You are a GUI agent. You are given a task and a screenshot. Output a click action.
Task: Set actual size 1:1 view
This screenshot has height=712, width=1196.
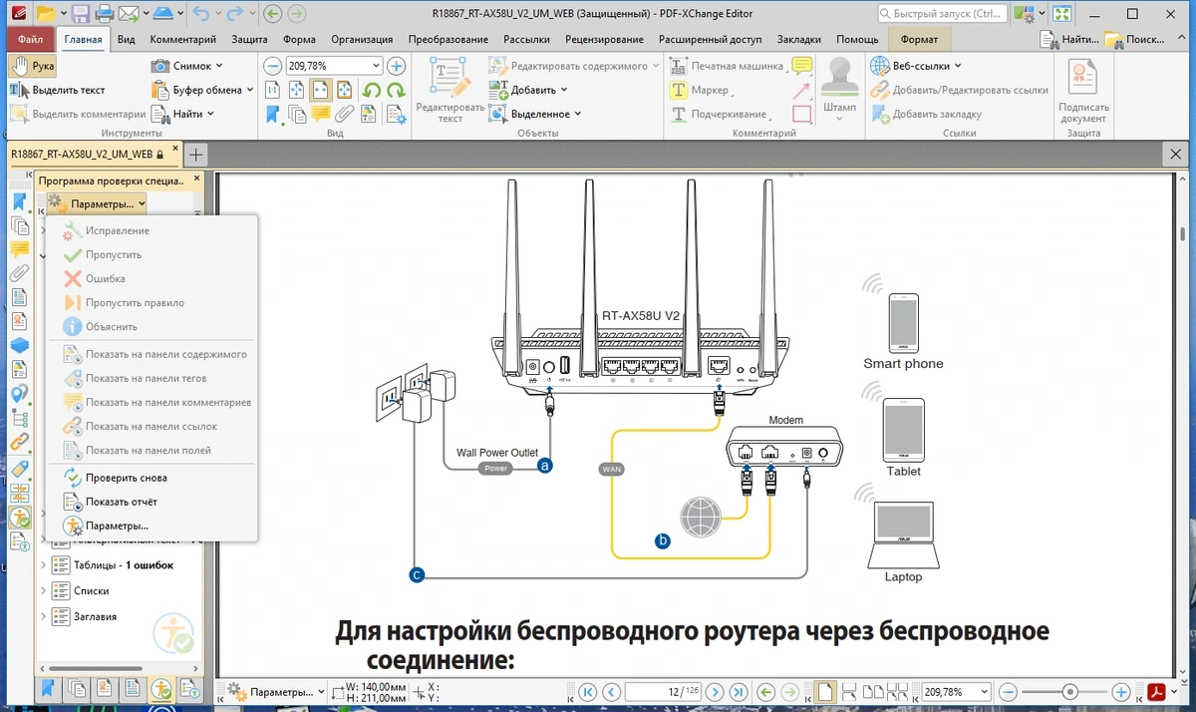pyautogui.click(x=273, y=90)
